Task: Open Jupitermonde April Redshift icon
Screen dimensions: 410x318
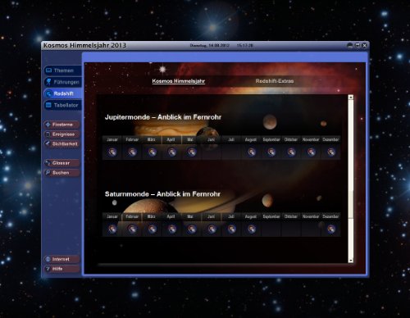Action: (x=172, y=152)
